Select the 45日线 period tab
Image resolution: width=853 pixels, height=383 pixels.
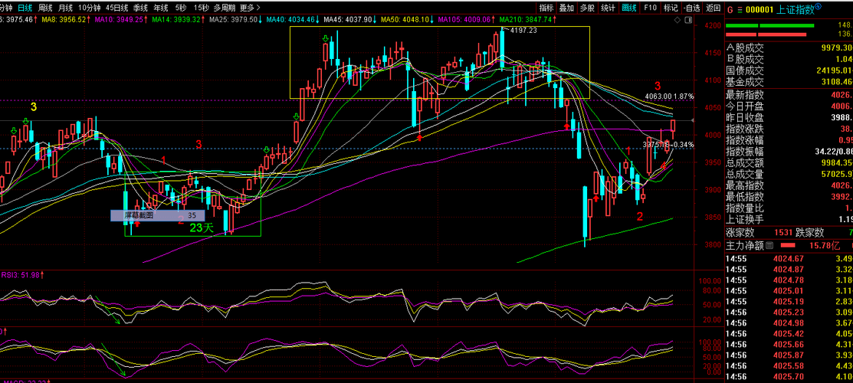point(117,8)
